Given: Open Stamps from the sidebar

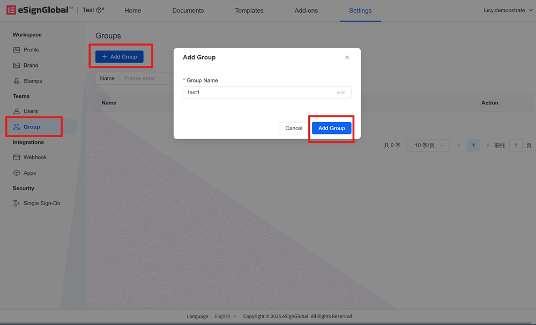Looking at the screenshot, I should 32,81.
